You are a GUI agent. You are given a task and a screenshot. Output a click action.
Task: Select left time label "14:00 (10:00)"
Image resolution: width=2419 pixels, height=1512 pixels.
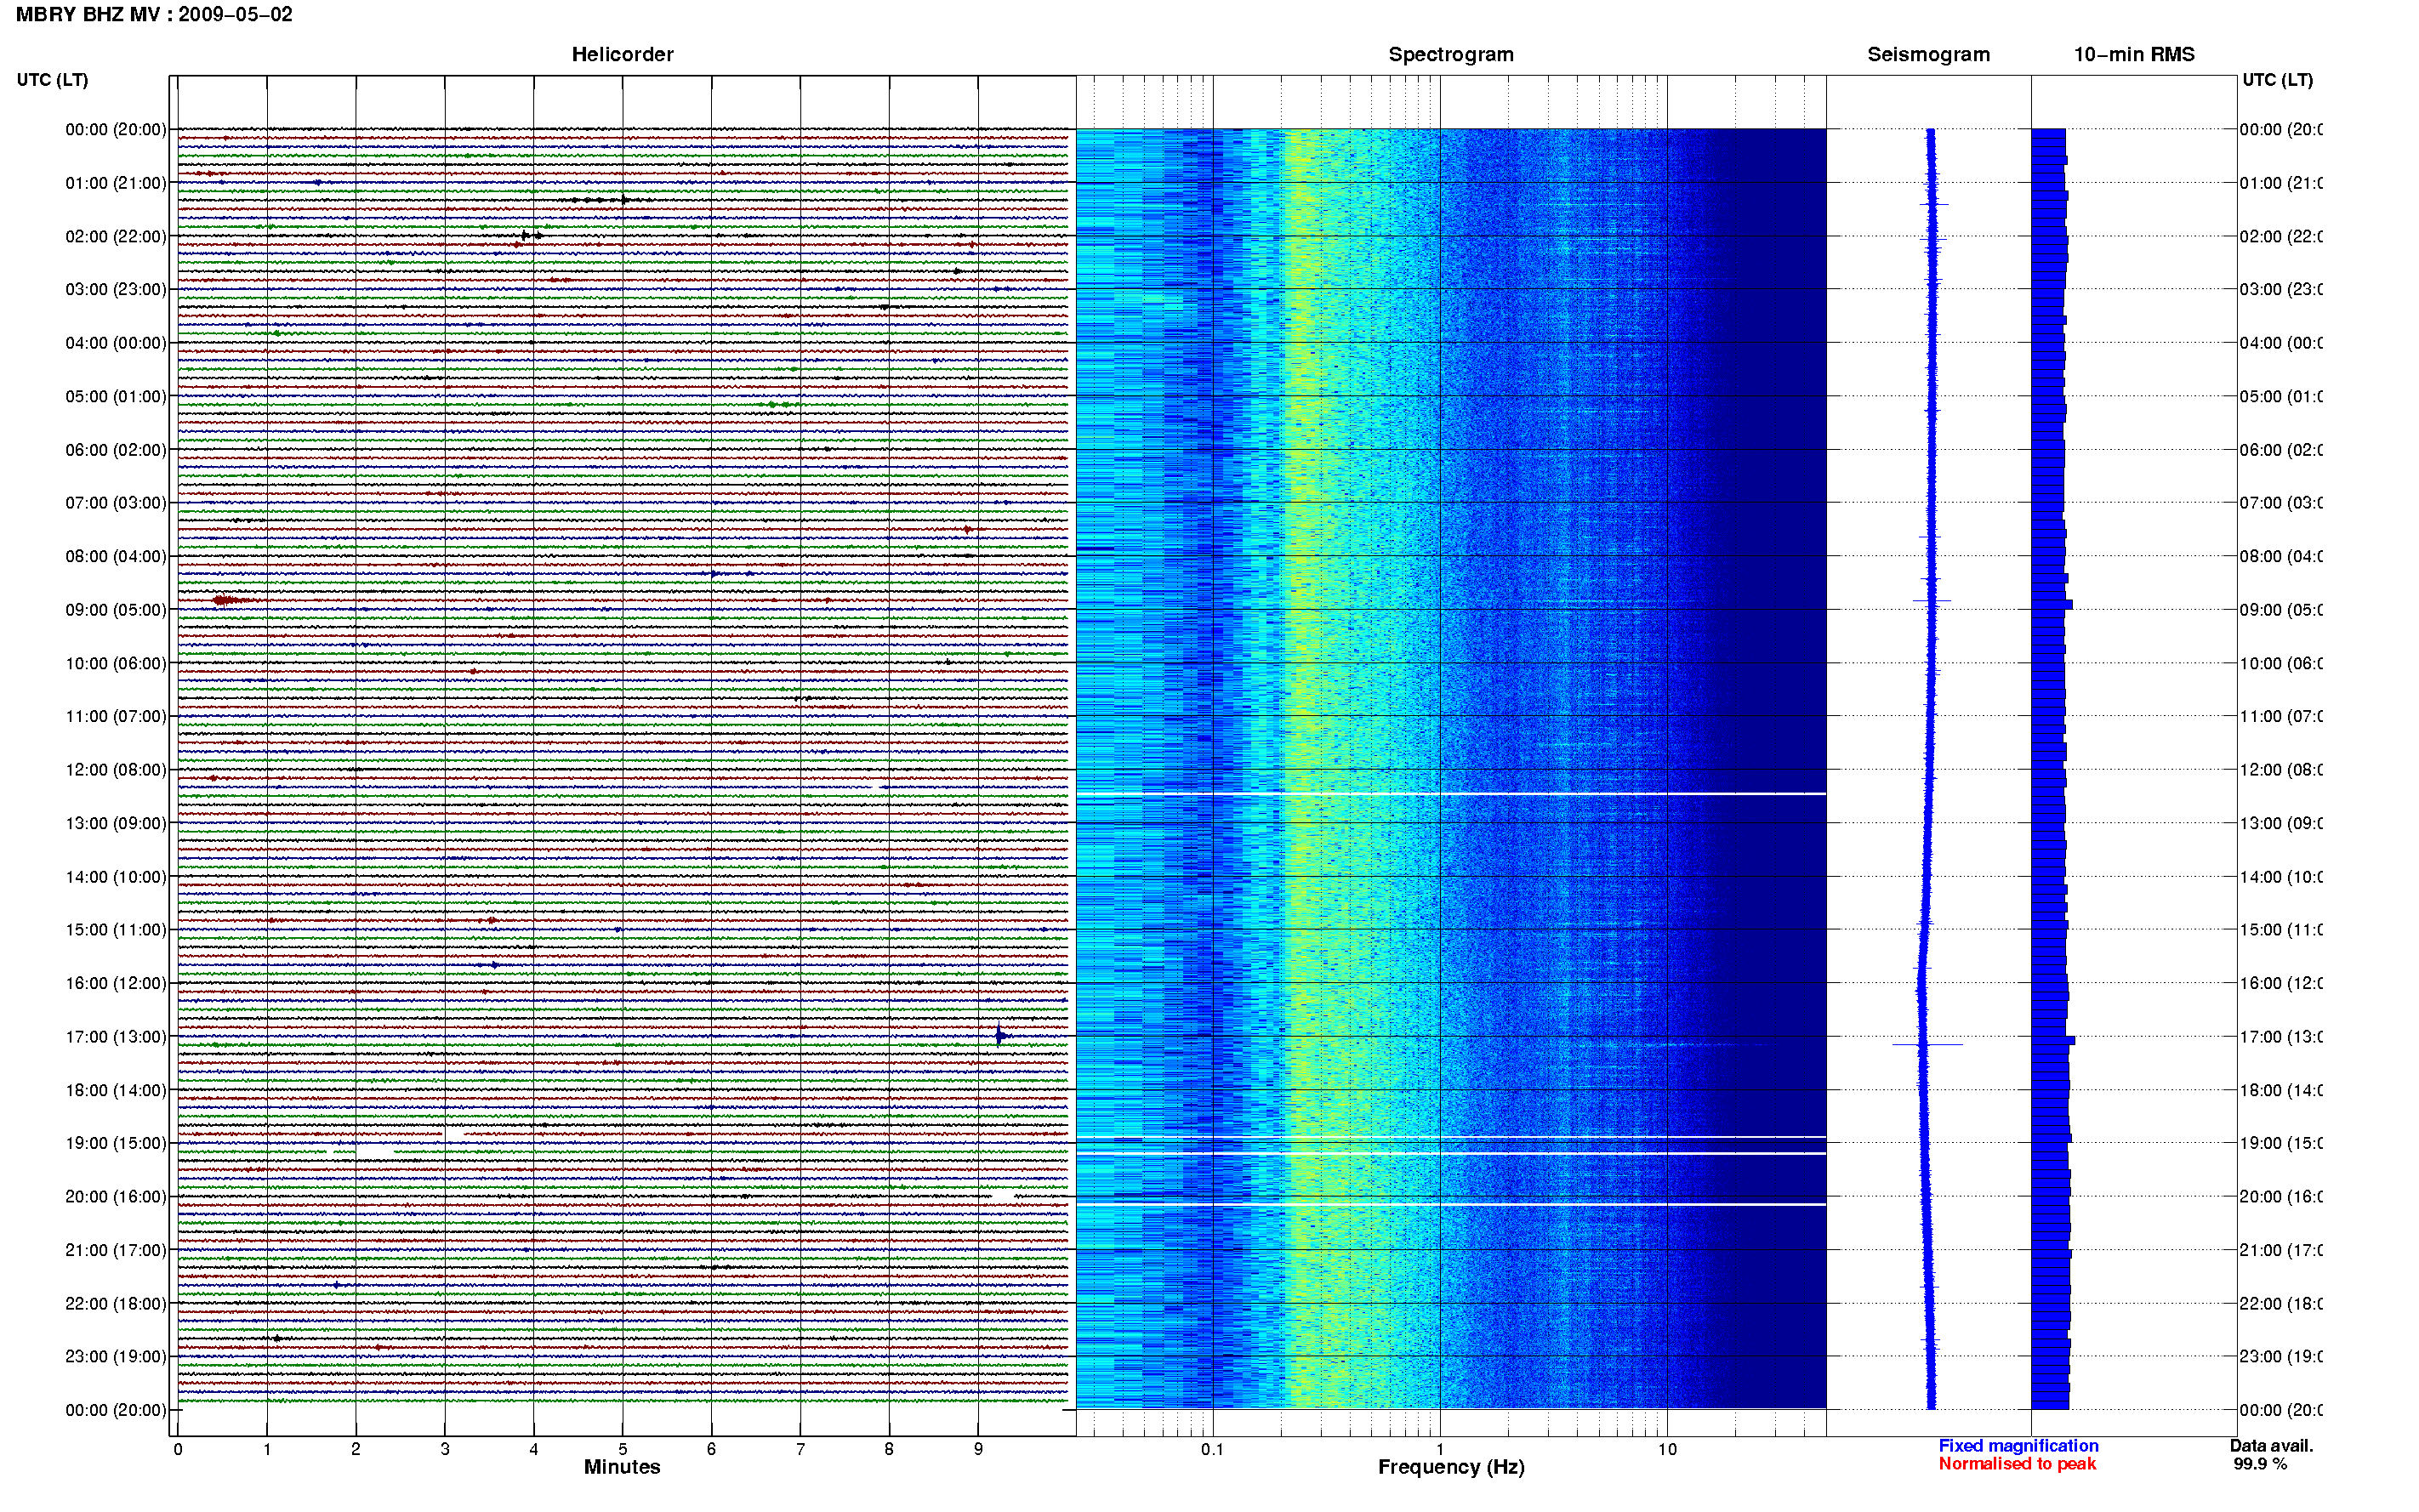pyautogui.click(x=115, y=877)
